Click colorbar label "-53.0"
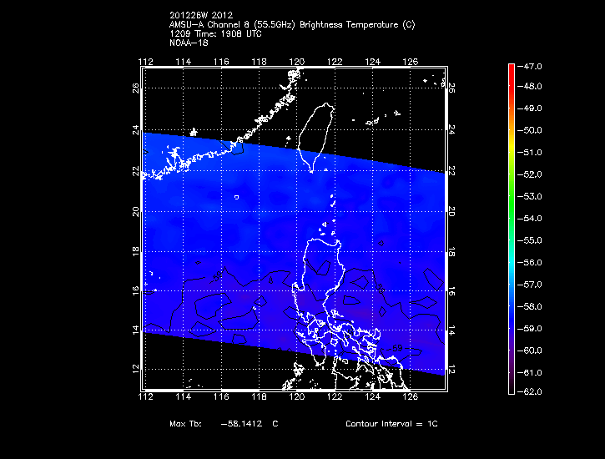The width and height of the screenshot is (605, 459). [x=529, y=196]
